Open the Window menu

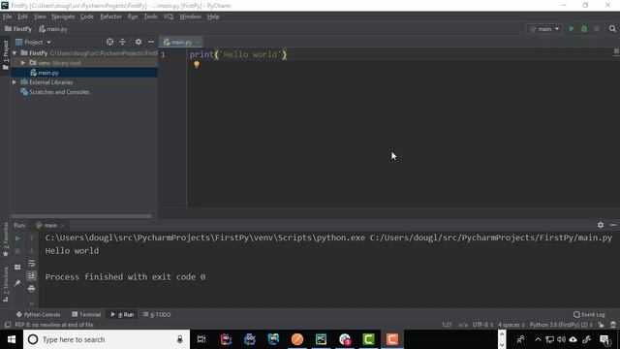pyautogui.click(x=190, y=16)
